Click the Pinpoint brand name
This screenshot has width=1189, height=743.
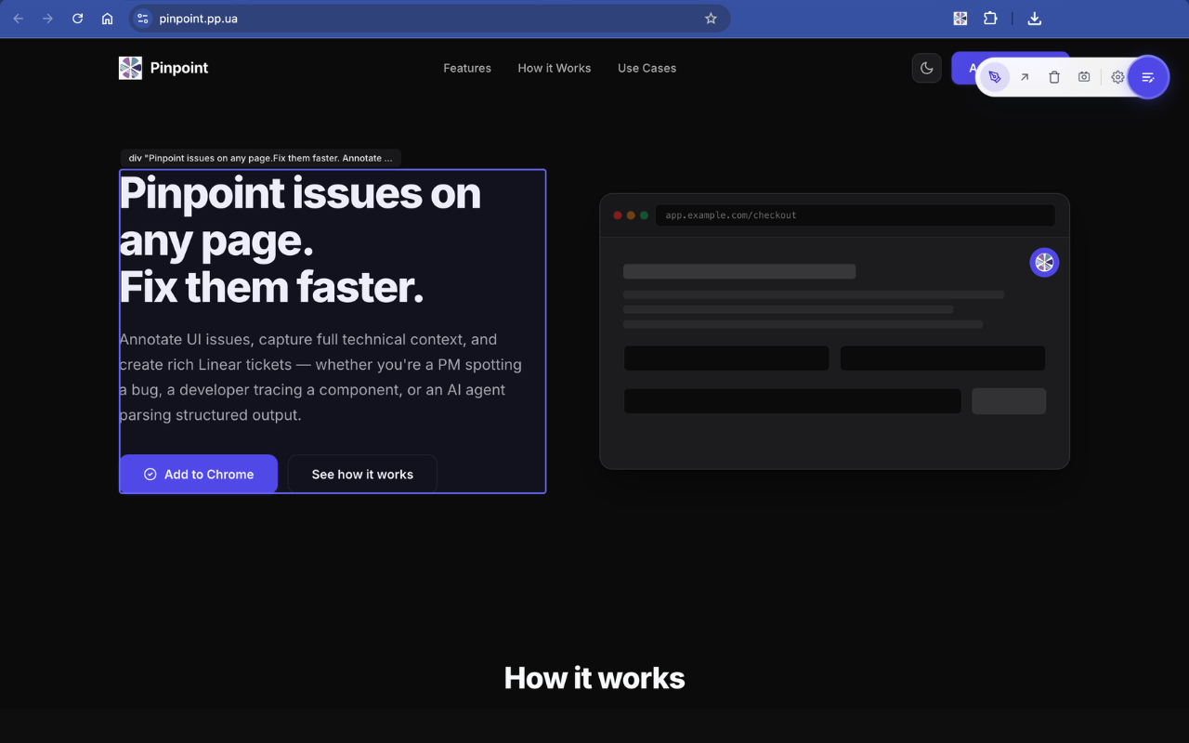pyautogui.click(x=179, y=68)
